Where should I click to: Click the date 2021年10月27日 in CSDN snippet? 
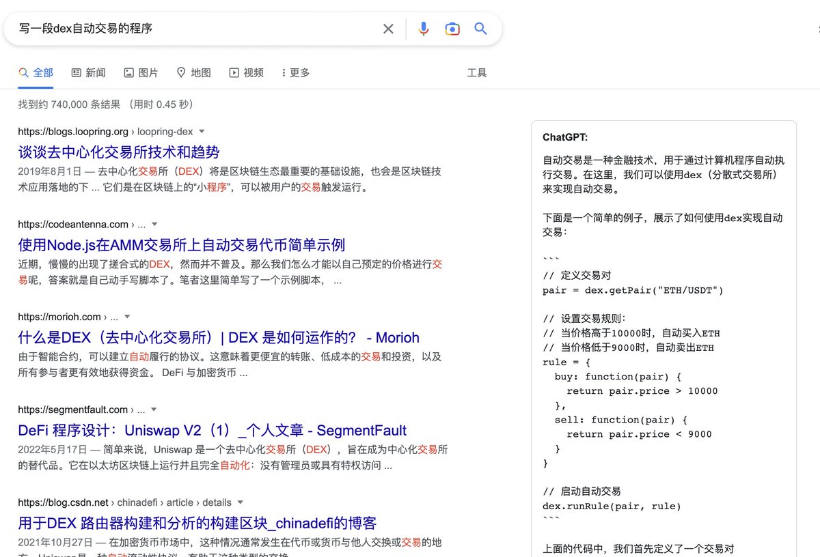tap(55, 542)
